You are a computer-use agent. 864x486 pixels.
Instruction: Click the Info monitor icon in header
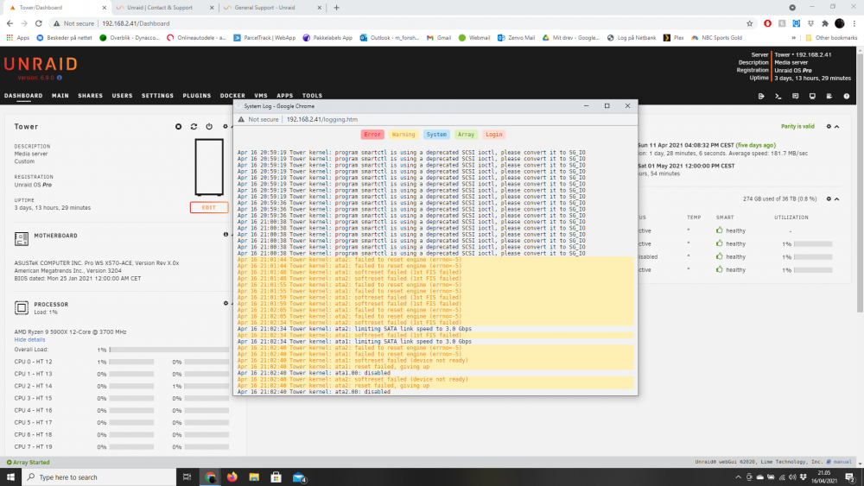[x=812, y=97]
